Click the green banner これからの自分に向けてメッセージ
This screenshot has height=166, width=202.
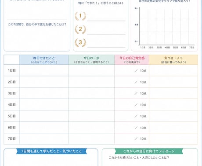coord(149,151)
